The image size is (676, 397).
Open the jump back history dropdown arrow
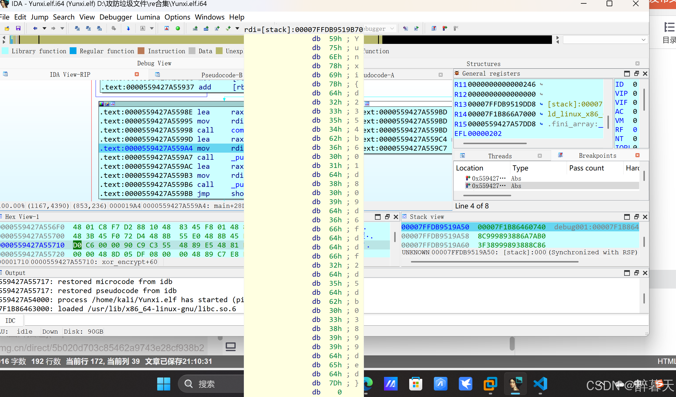44,28
